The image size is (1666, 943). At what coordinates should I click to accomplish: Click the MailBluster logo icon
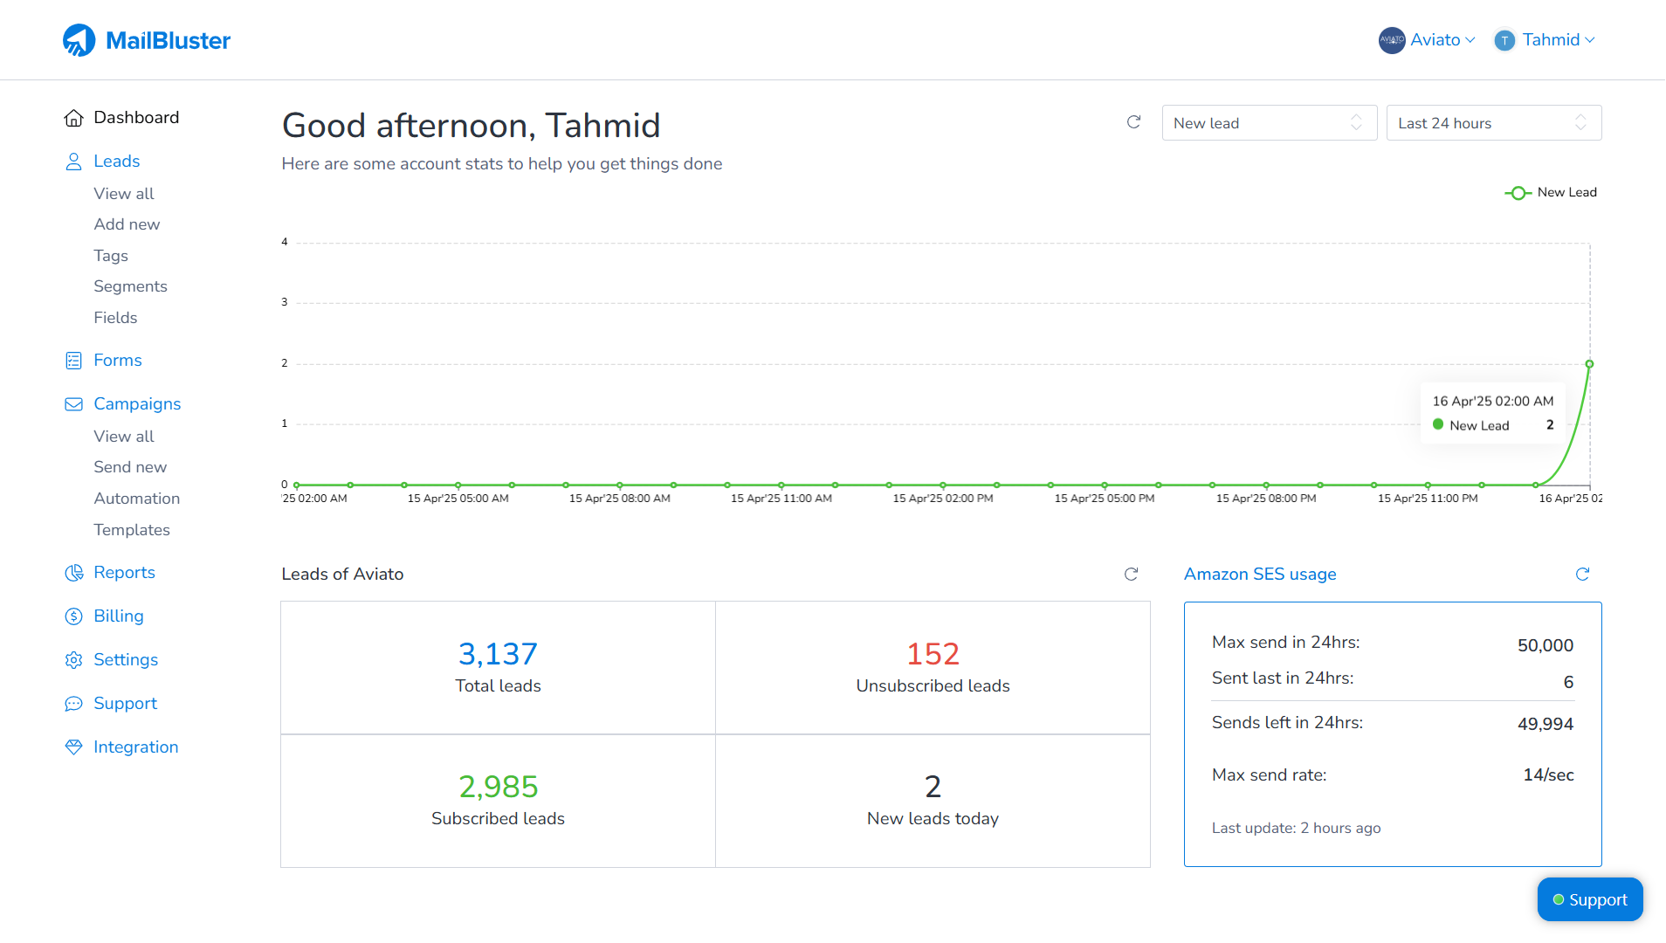(x=79, y=39)
